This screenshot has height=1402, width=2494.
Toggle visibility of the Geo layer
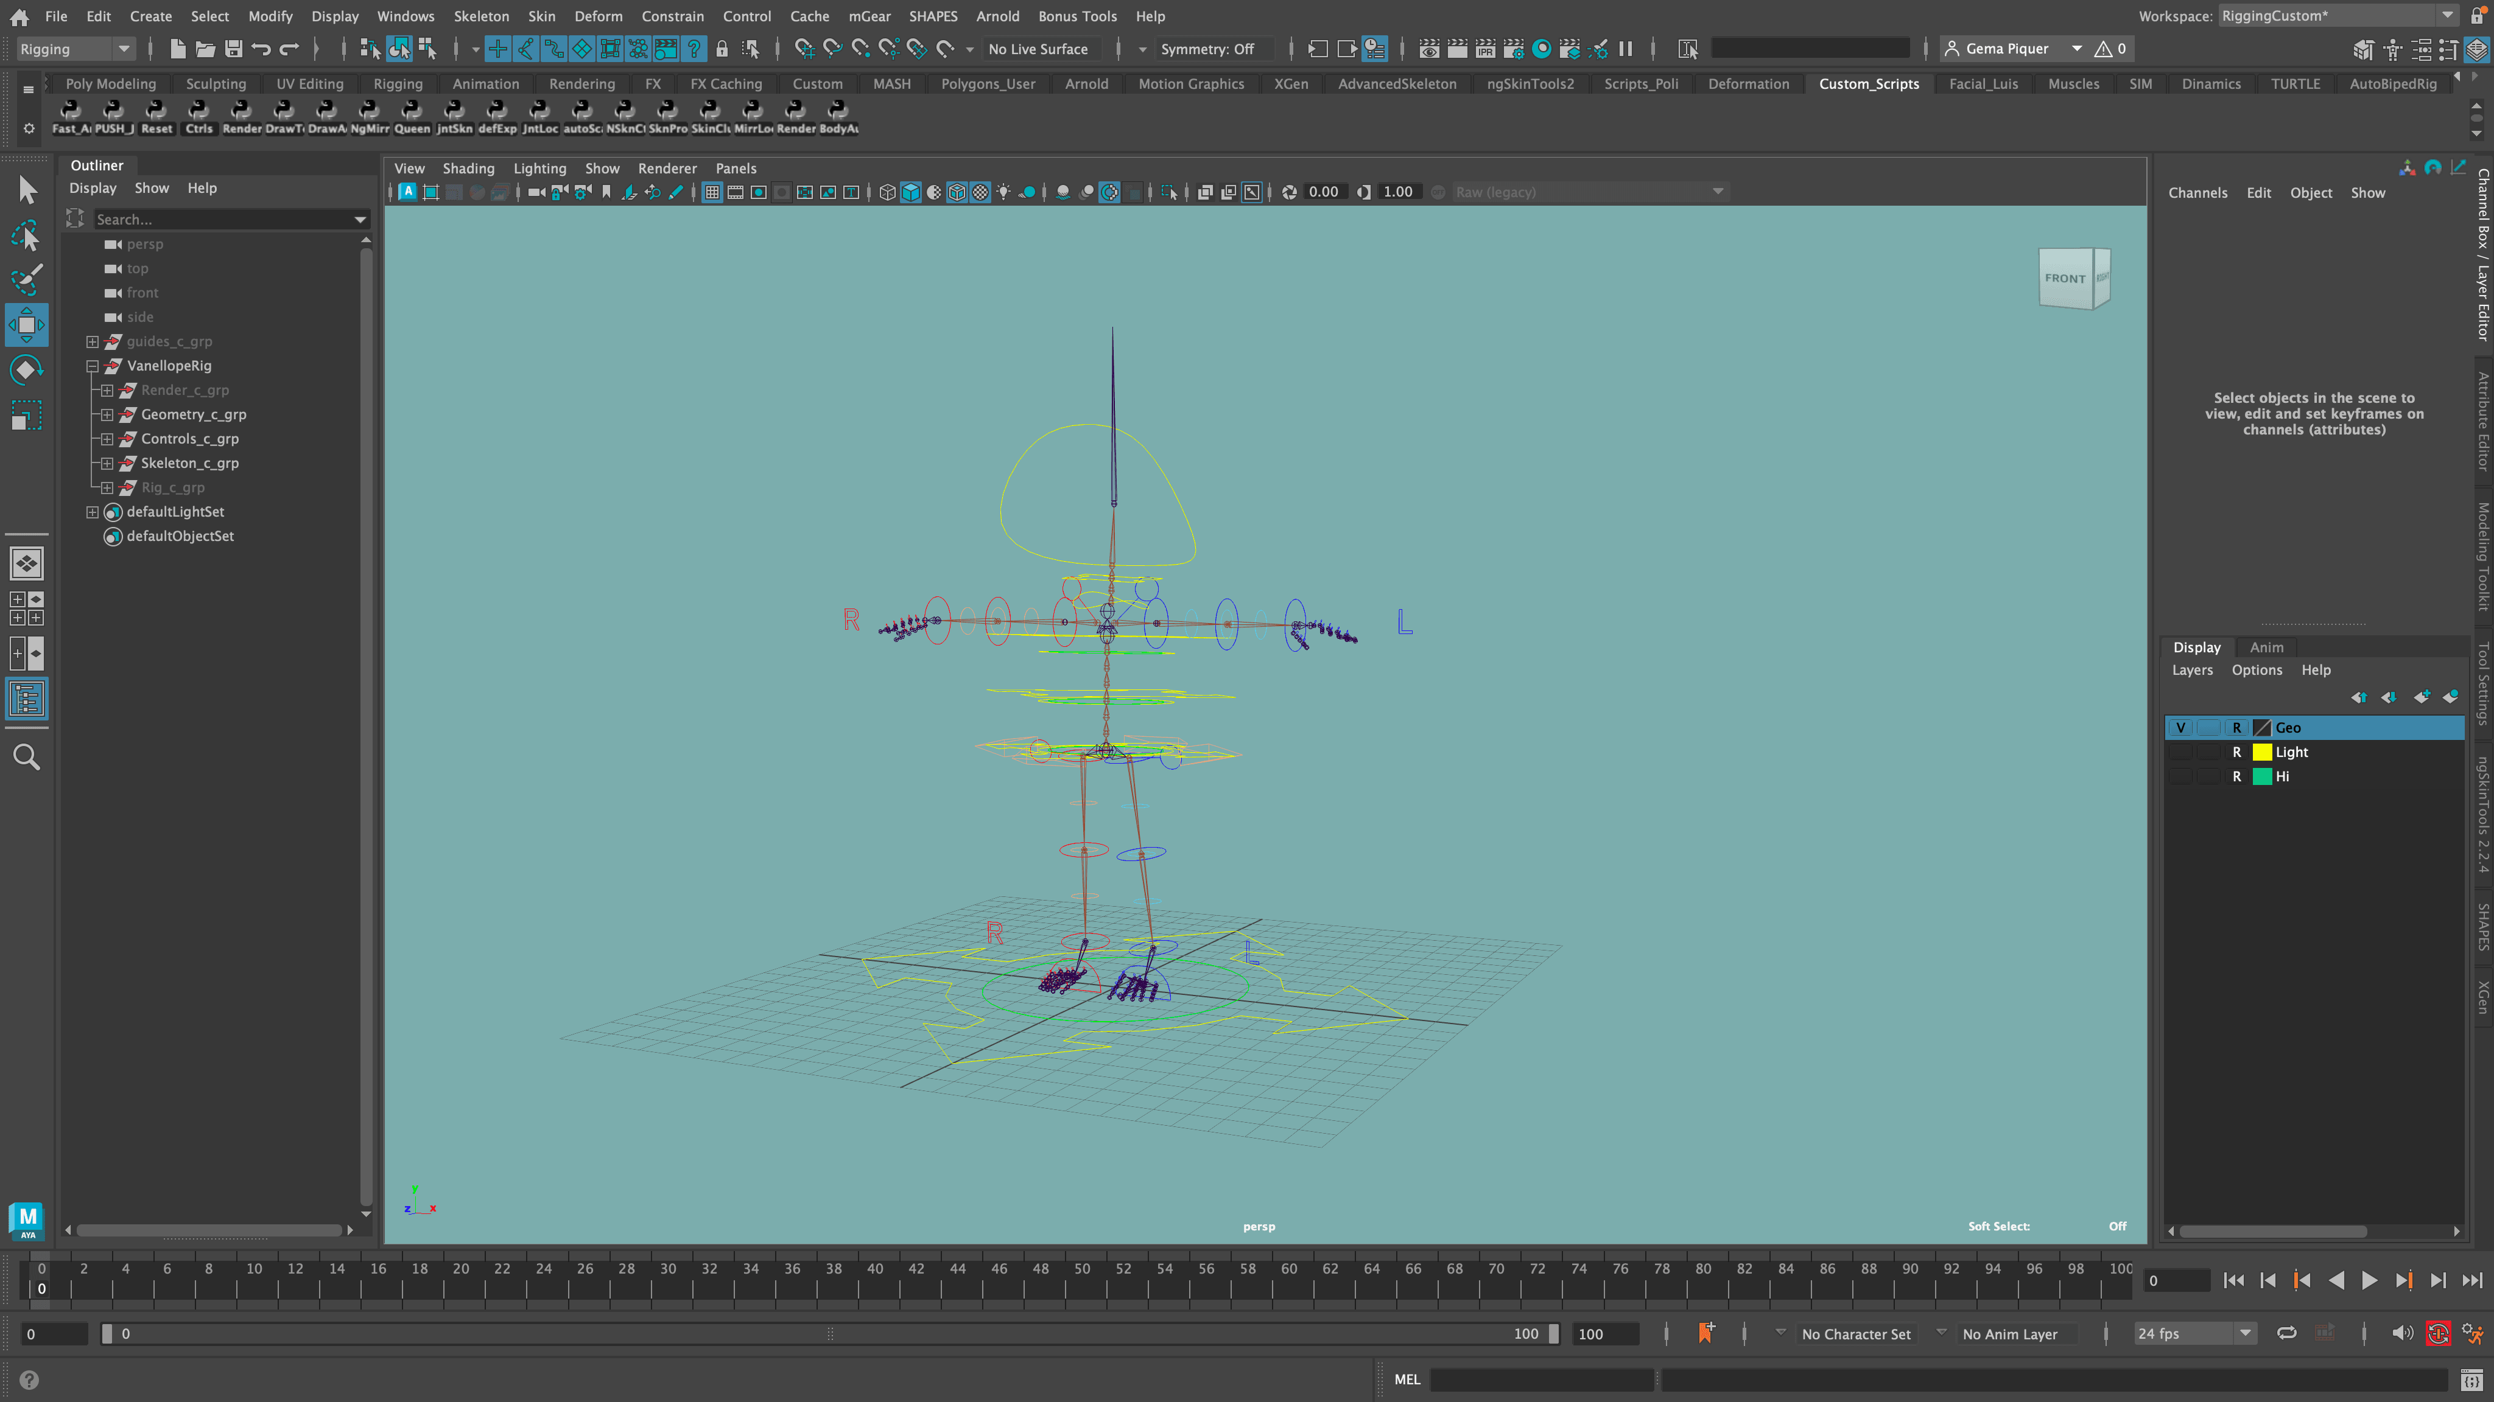(2180, 728)
